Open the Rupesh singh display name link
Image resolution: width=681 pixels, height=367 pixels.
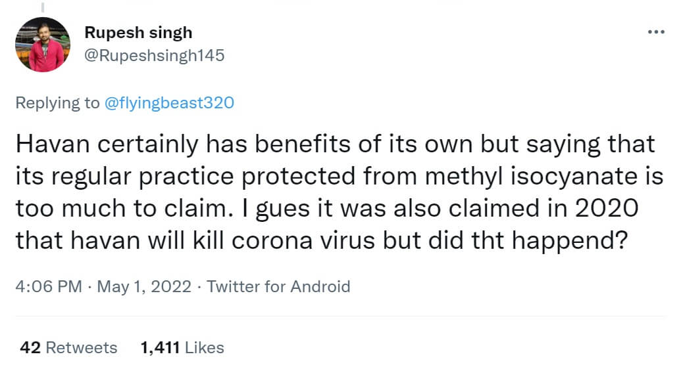click(x=138, y=32)
